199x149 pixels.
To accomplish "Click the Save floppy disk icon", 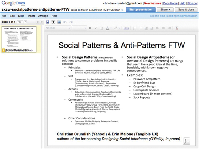I will pos(47,22).
